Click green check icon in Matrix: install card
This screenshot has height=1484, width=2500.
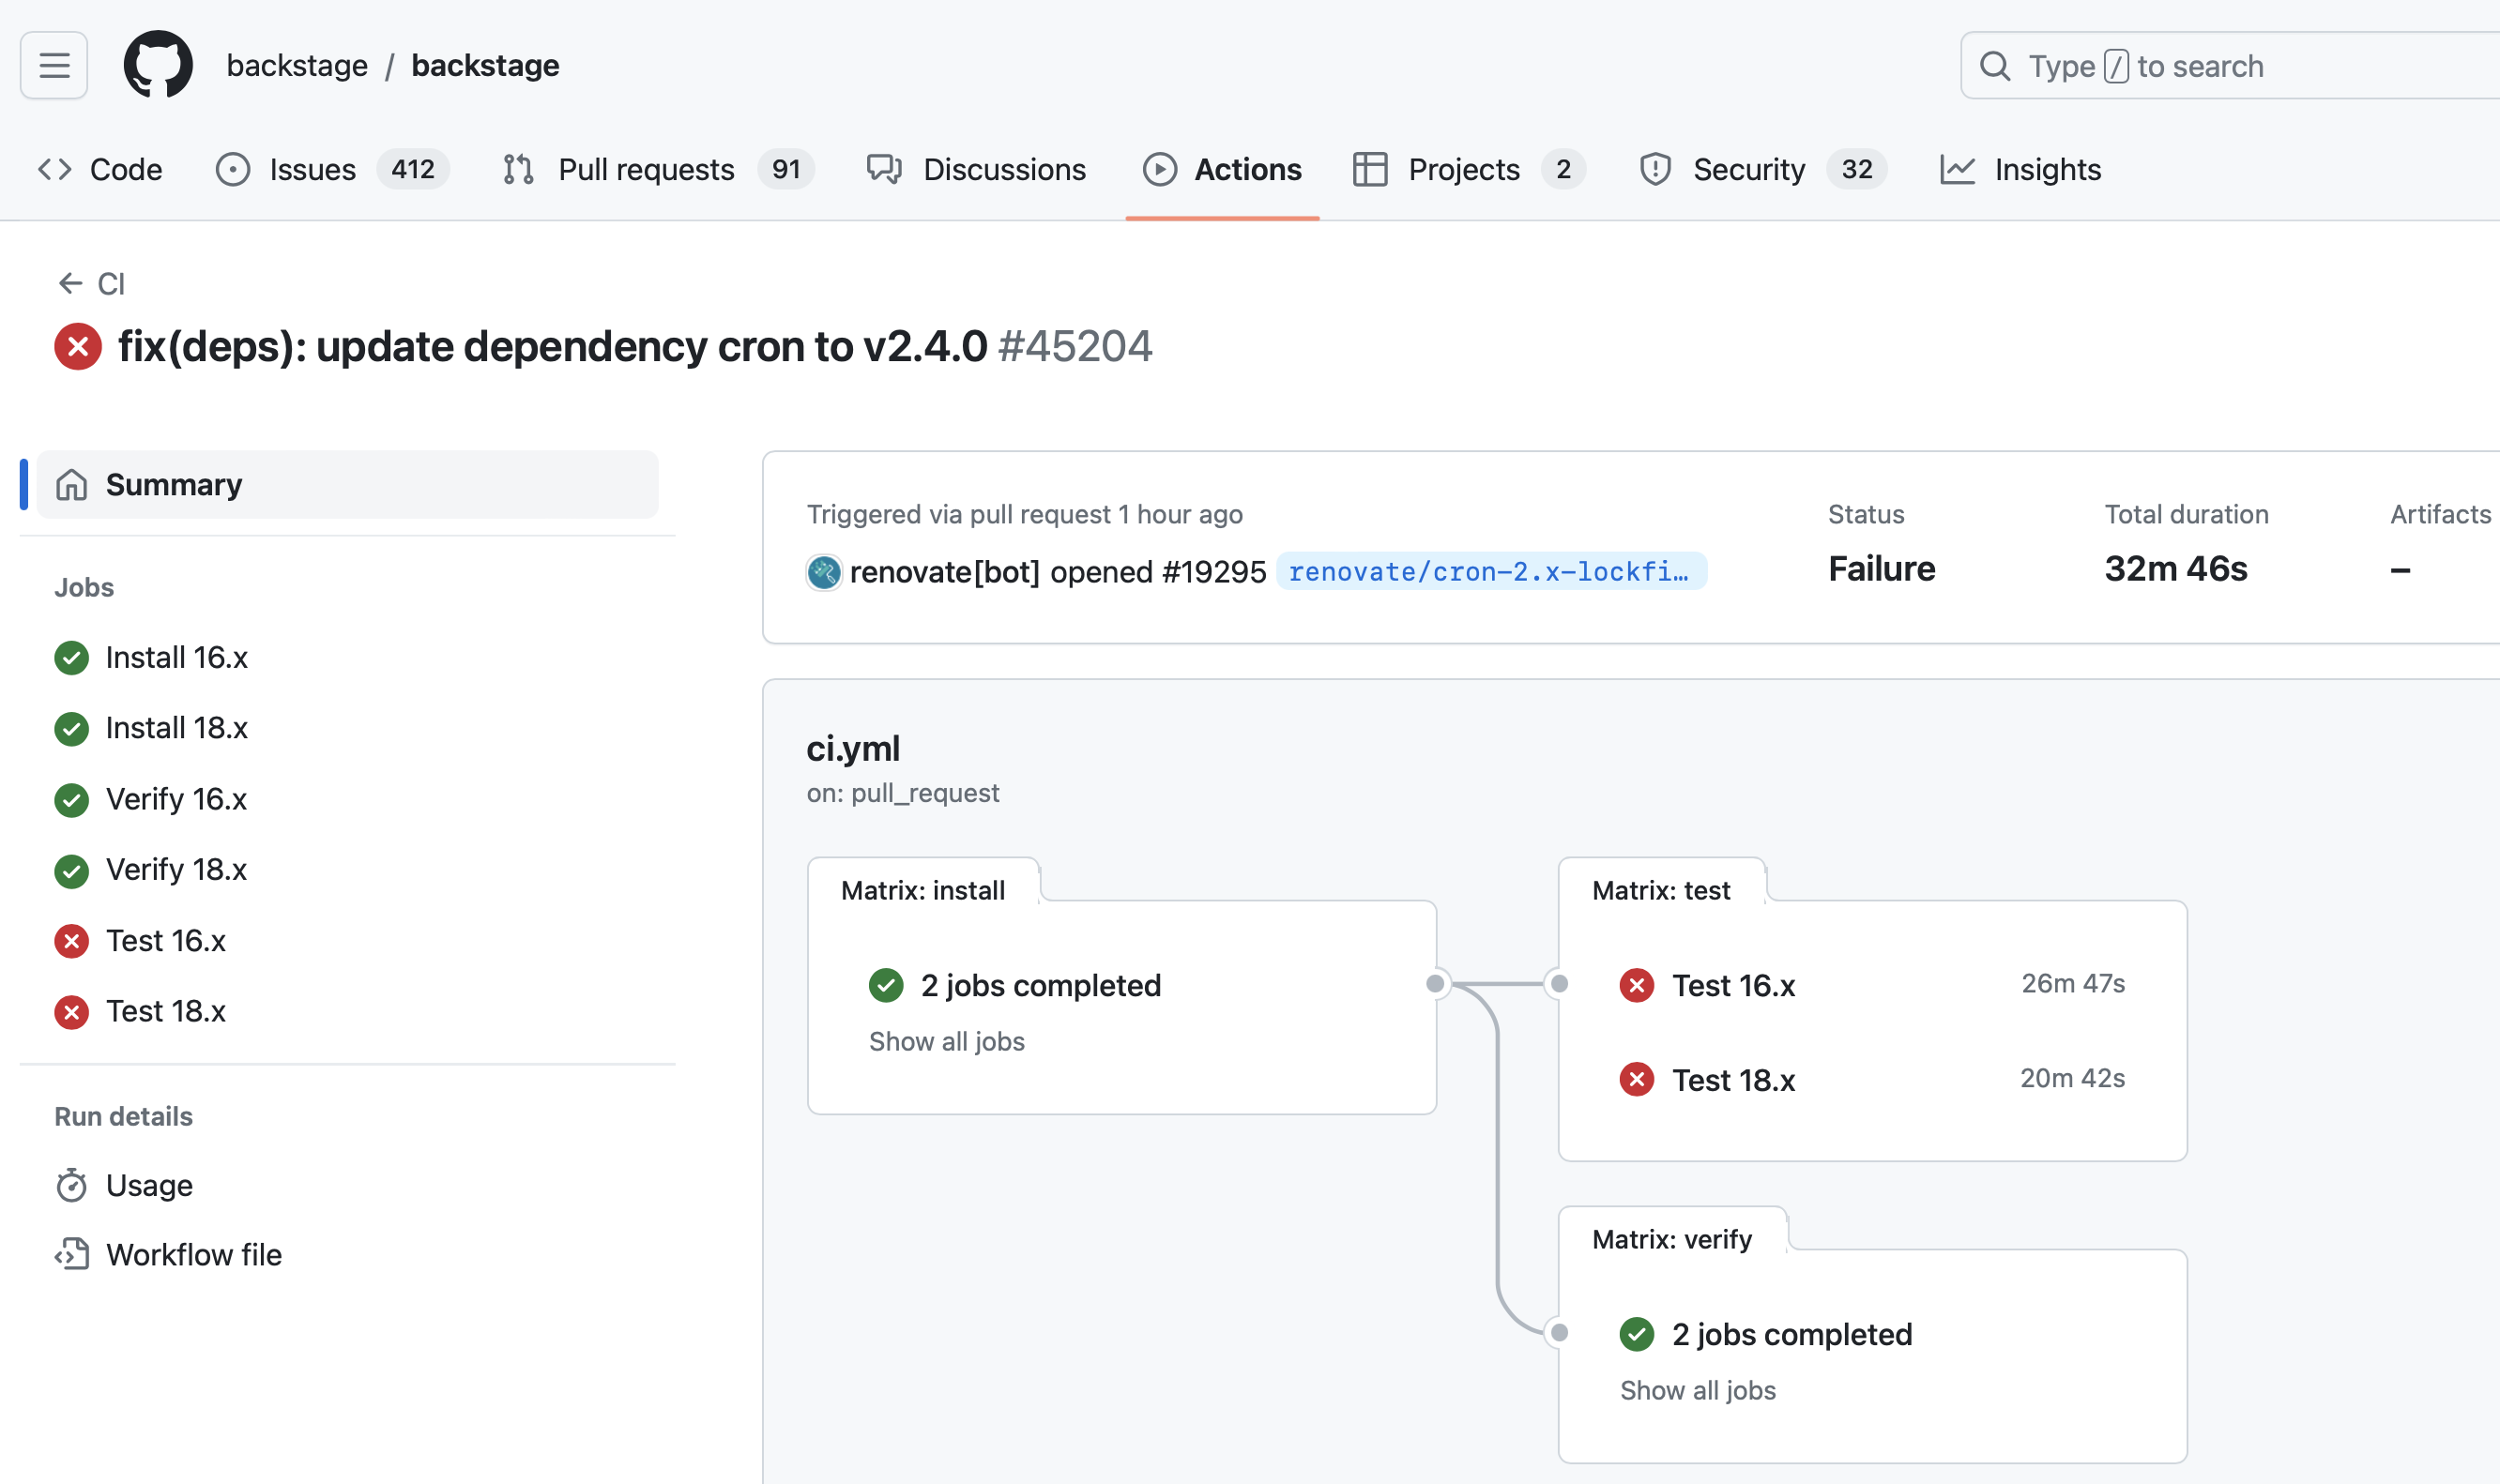pyautogui.click(x=886, y=985)
